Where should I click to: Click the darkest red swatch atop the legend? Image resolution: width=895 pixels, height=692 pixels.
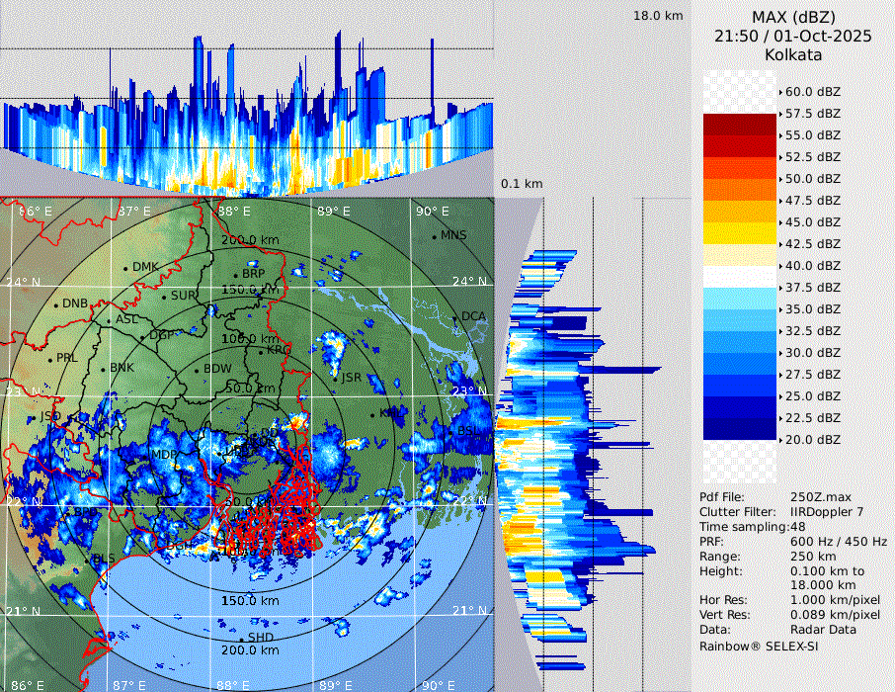coord(740,124)
